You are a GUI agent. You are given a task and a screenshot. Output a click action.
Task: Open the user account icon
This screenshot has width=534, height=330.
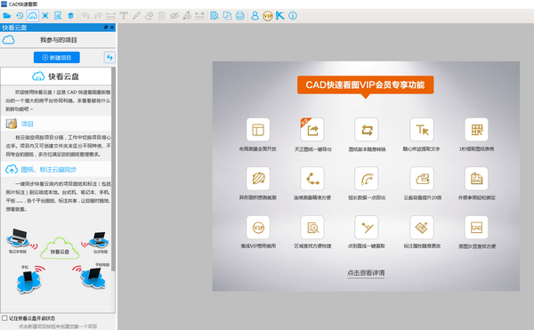pos(255,16)
